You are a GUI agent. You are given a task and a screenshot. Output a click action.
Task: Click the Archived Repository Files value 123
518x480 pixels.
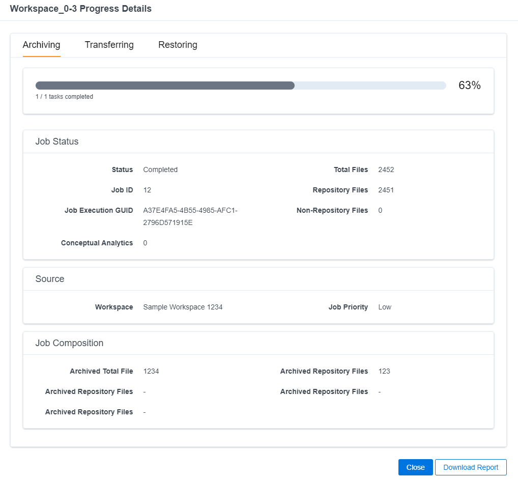[384, 371]
